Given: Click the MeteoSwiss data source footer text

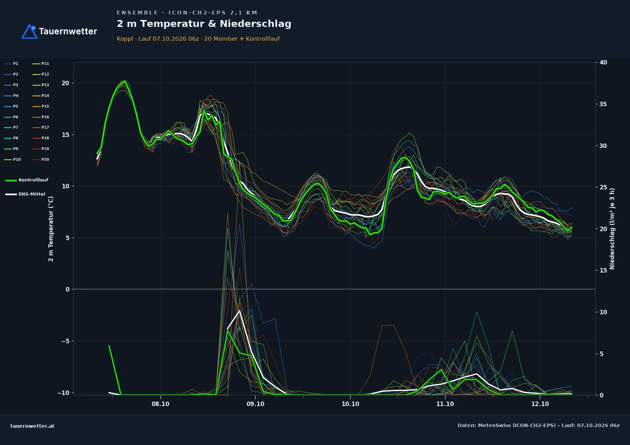Looking at the screenshot, I should click(538, 425).
